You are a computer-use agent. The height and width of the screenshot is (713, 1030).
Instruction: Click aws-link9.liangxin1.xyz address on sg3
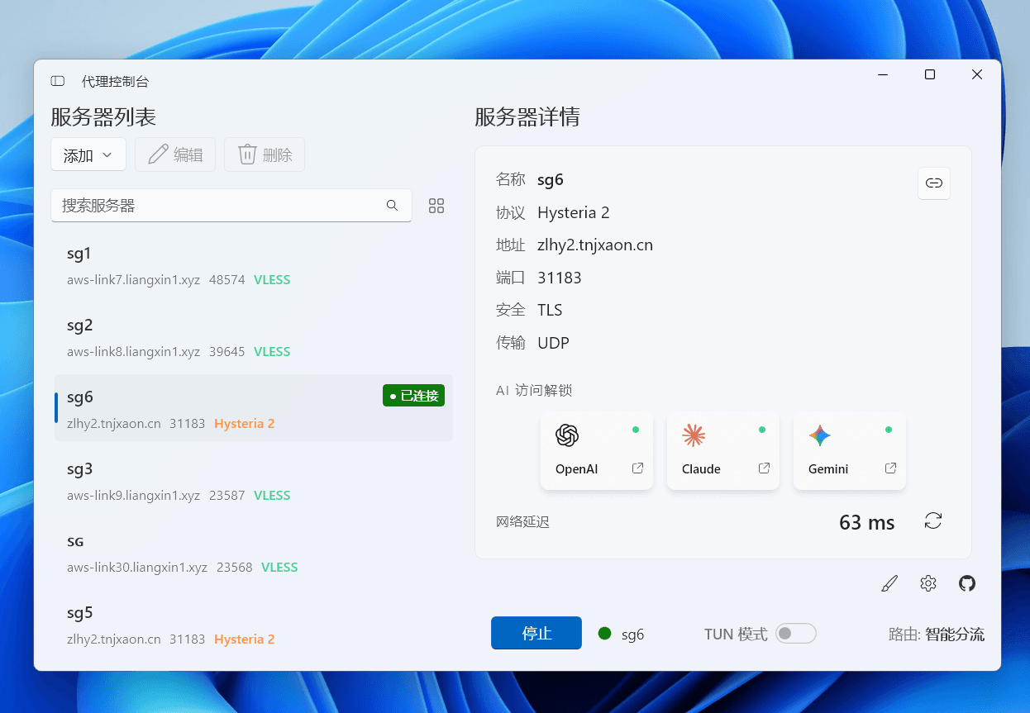point(134,496)
